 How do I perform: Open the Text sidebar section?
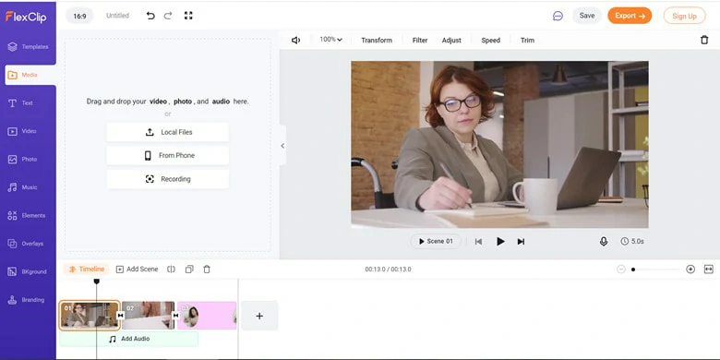(20, 102)
